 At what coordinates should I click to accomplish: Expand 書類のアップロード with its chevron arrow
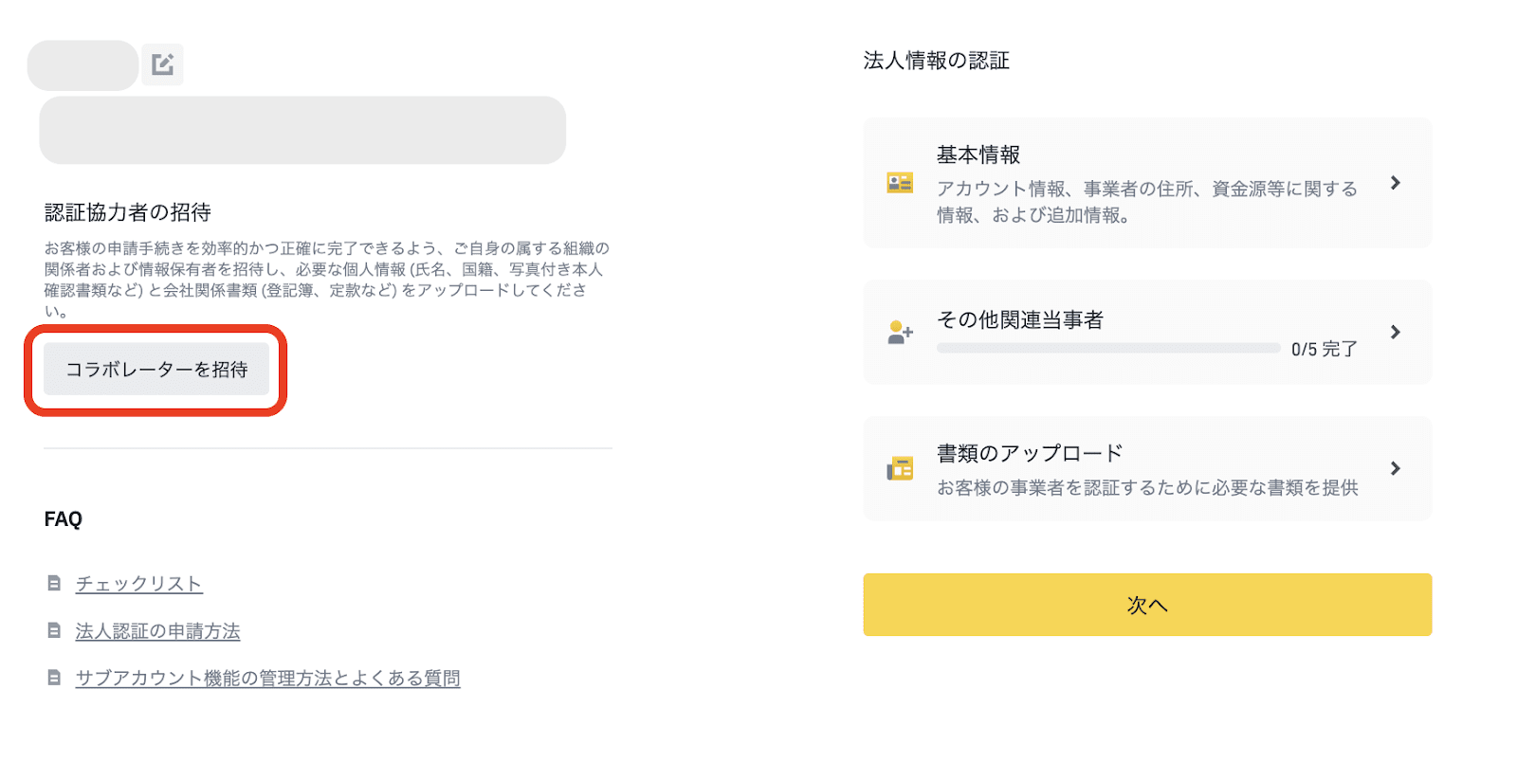(1395, 468)
